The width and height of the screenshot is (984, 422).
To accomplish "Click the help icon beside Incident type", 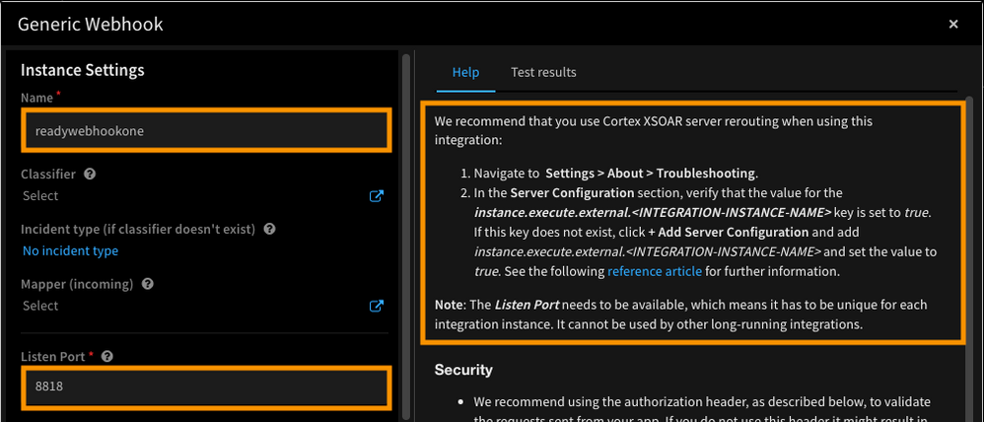I will click(269, 230).
